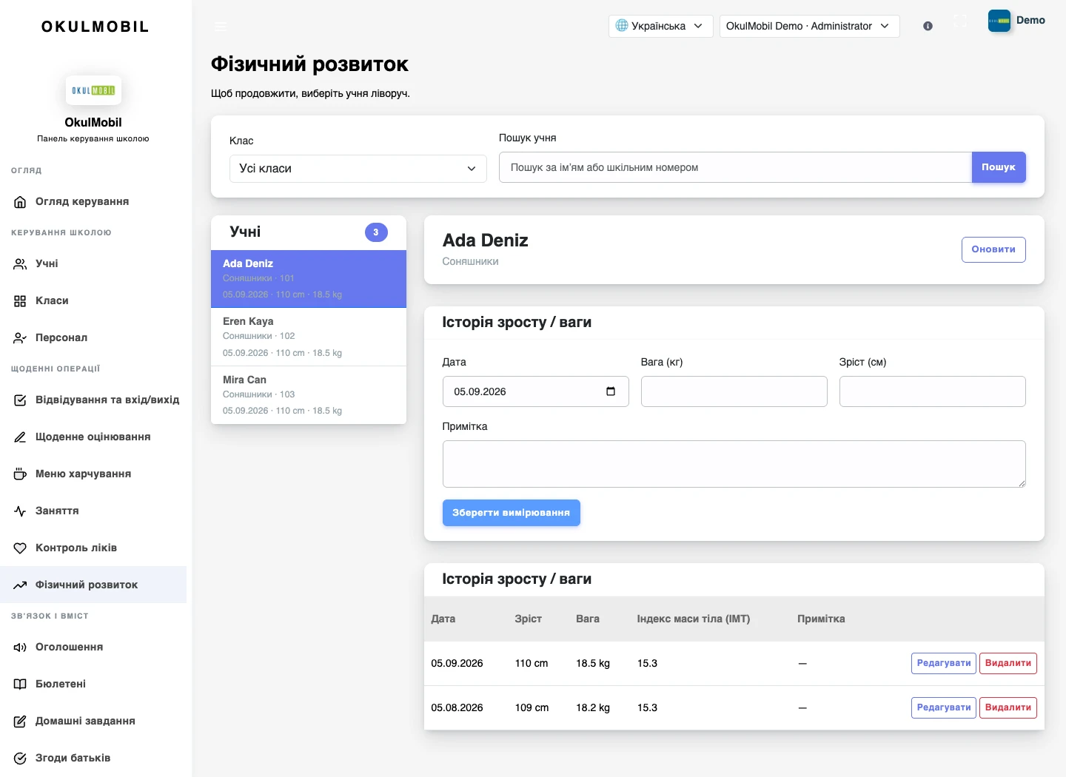Image resolution: width=1066 pixels, height=777 pixels.
Task: Toggle fullscreen mode icon
Action: [960, 21]
